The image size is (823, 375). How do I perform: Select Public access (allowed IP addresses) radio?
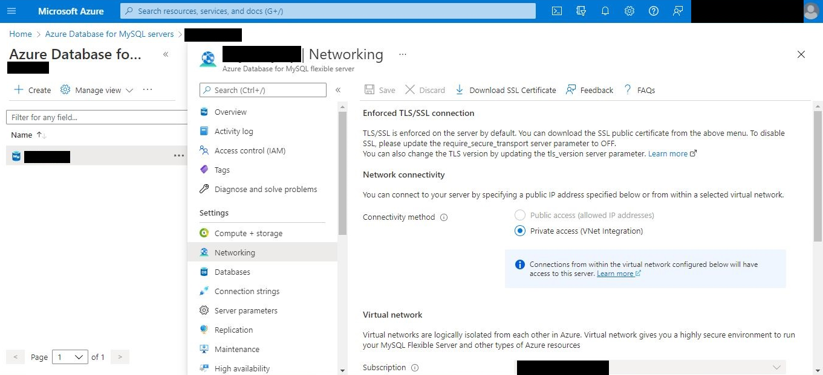tap(519, 215)
